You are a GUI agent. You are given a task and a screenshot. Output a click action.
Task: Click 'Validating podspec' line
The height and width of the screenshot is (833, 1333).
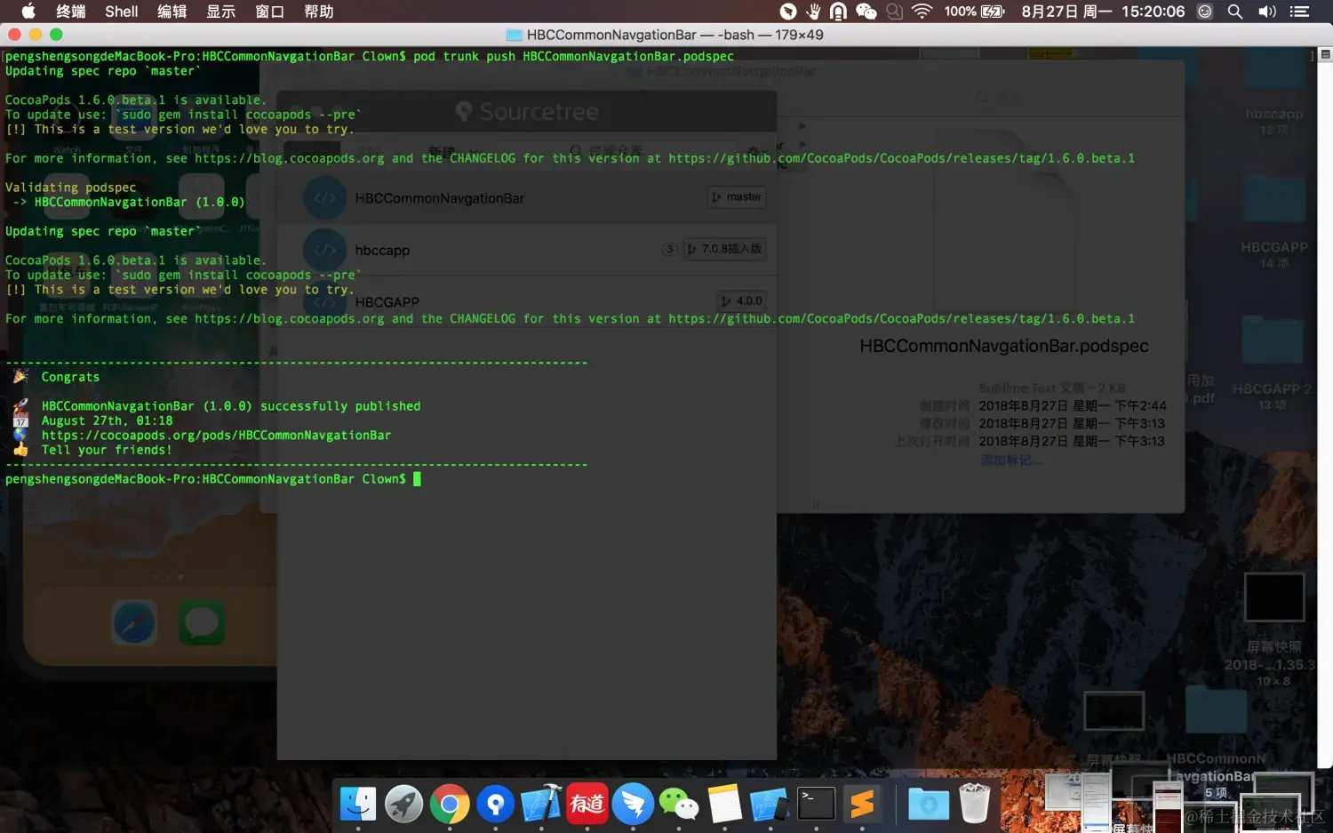70,188
